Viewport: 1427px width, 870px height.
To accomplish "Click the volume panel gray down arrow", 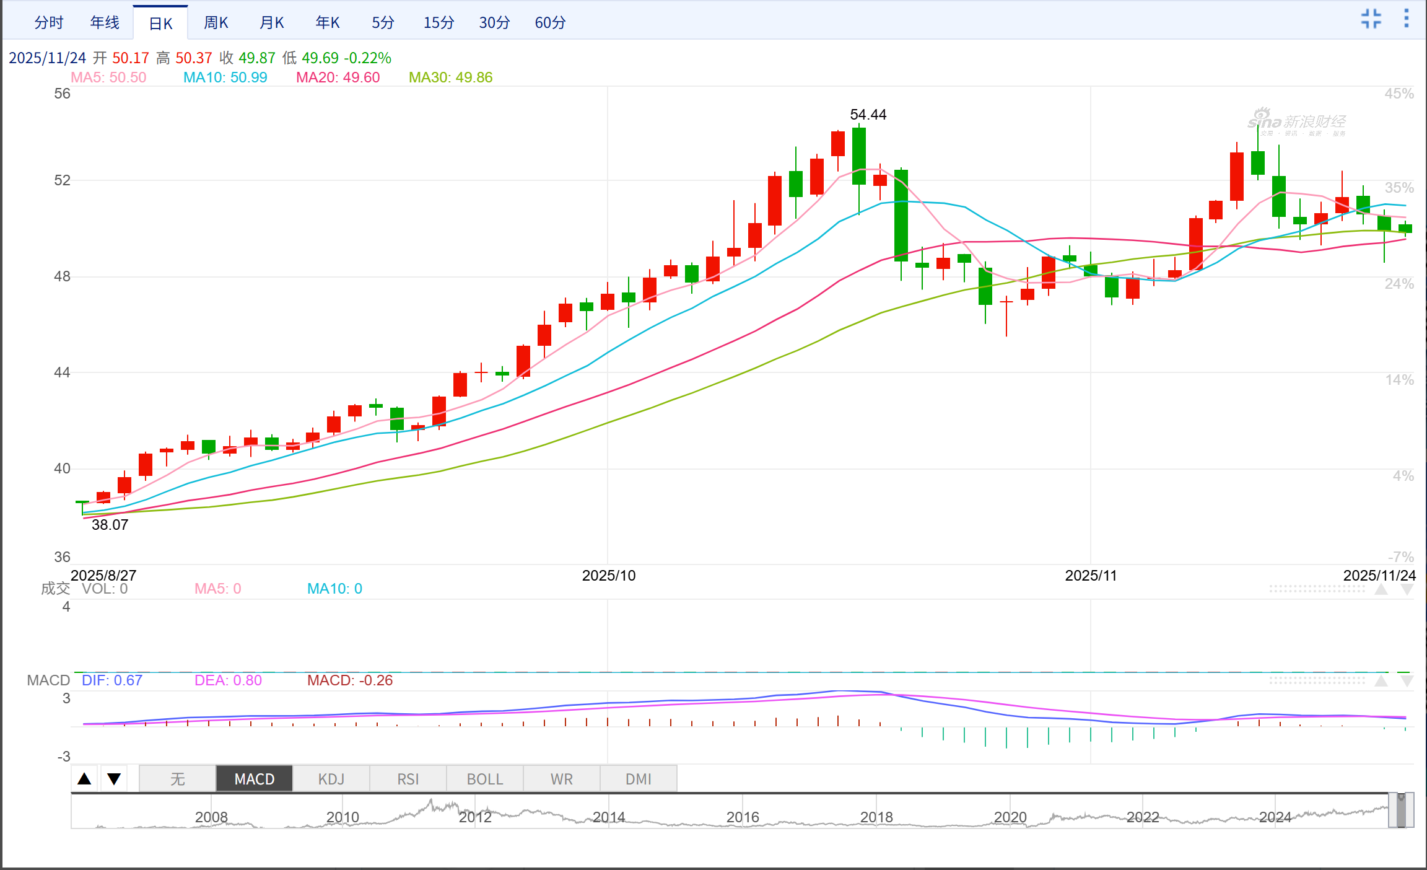I will (1407, 589).
